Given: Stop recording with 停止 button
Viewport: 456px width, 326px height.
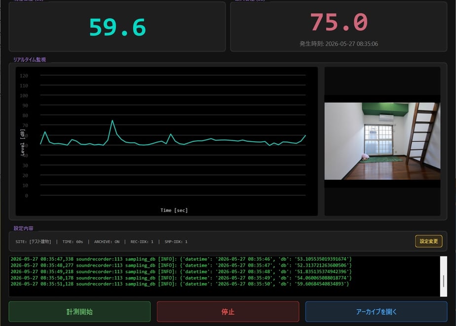Looking at the screenshot, I should click(228, 312).
